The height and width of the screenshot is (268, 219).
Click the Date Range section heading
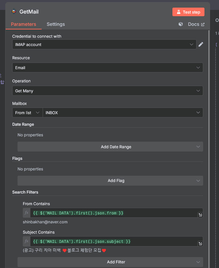coord(23,124)
